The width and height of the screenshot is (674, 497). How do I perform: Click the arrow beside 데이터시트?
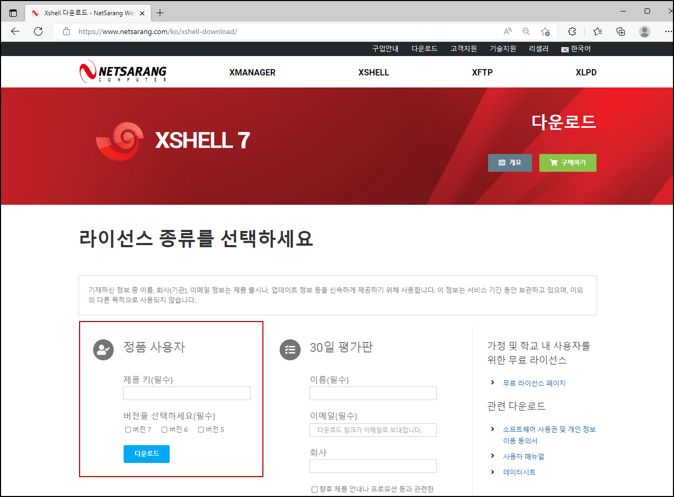[x=493, y=472]
